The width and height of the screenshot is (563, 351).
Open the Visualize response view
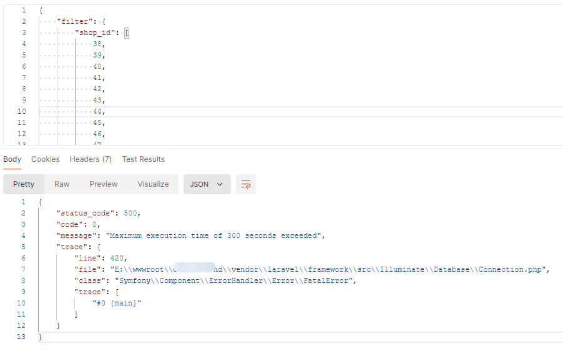pyautogui.click(x=153, y=184)
